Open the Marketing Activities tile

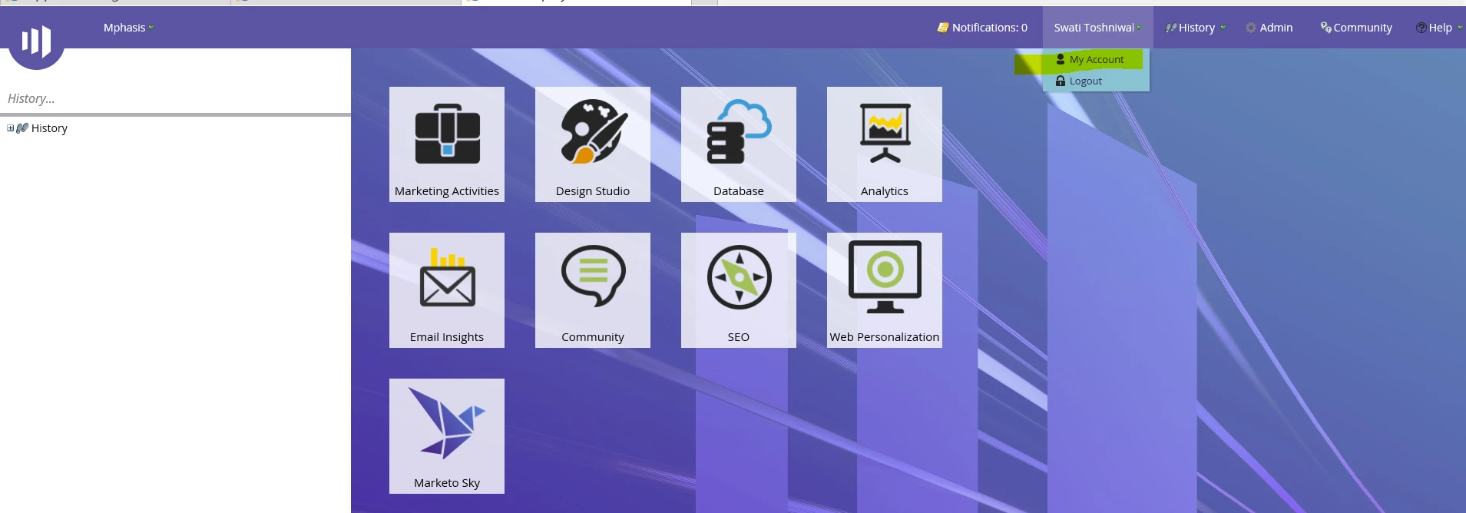tap(447, 144)
